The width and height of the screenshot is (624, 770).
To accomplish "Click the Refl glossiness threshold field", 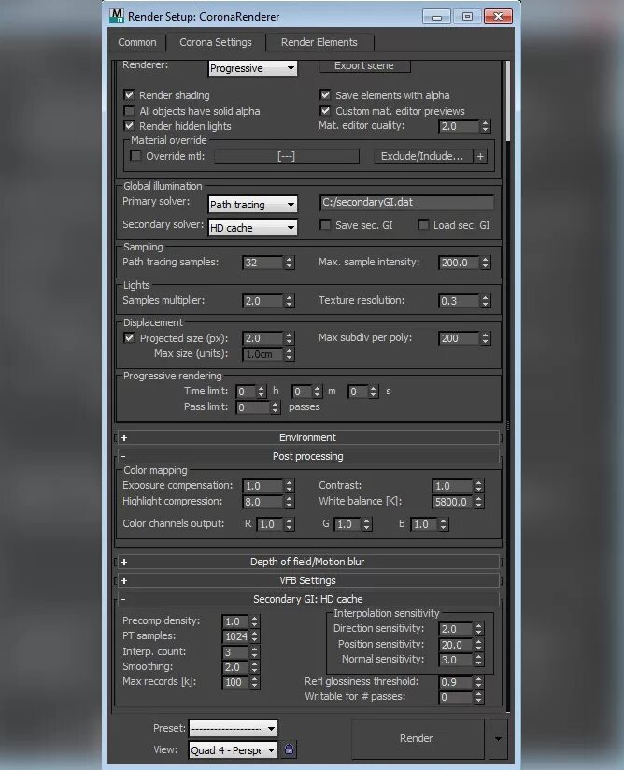I will [456, 682].
